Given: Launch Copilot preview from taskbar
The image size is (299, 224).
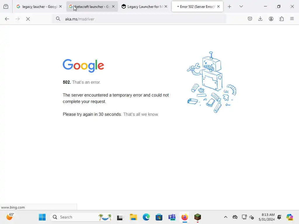Looking at the screenshot, I should [x=290, y=217].
